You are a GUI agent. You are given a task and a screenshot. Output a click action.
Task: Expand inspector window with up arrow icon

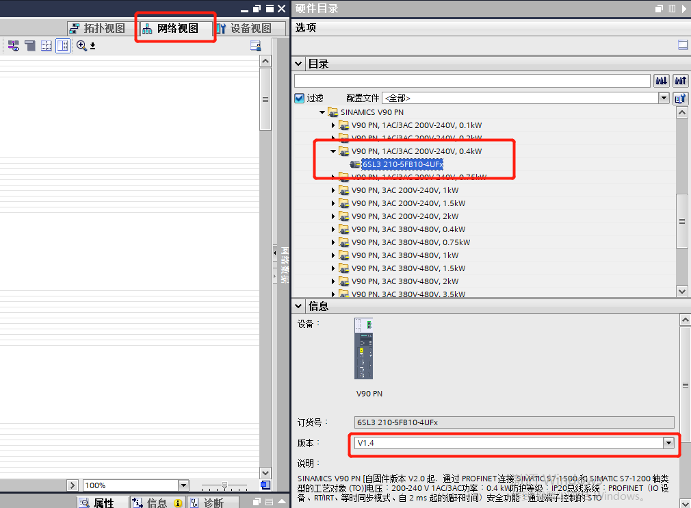click(282, 502)
